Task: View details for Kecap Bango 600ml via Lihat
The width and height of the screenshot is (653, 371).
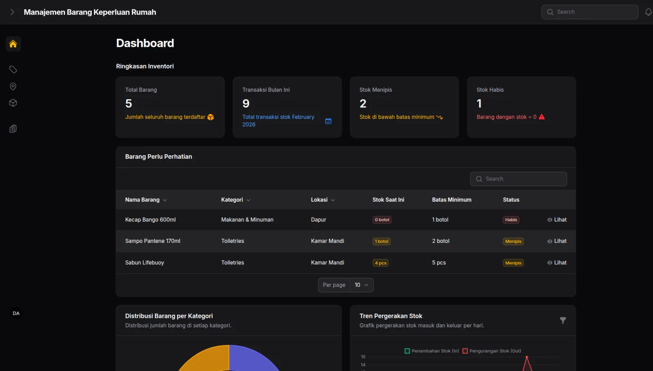Action: [x=557, y=220]
